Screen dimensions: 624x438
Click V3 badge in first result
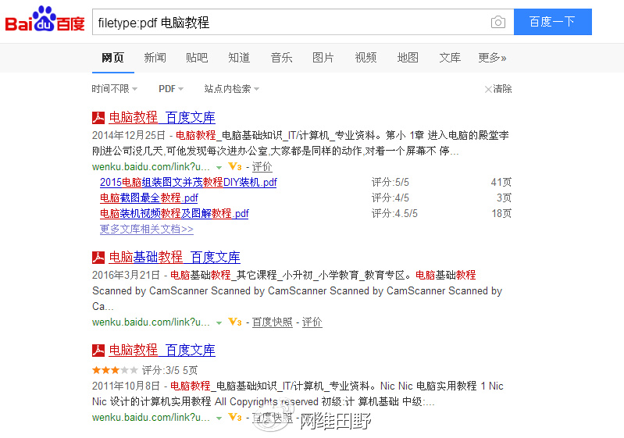click(x=235, y=166)
